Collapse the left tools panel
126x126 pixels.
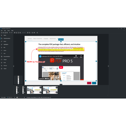[14, 66]
